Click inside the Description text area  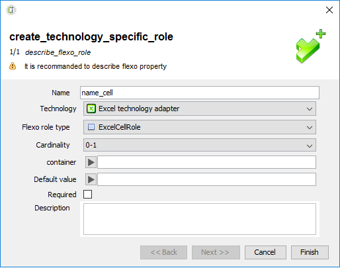coord(200,219)
